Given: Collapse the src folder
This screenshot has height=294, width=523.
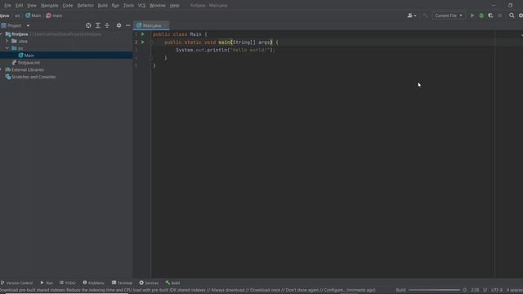Looking at the screenshot, I should pyautogui.click(x=7, y=48).
